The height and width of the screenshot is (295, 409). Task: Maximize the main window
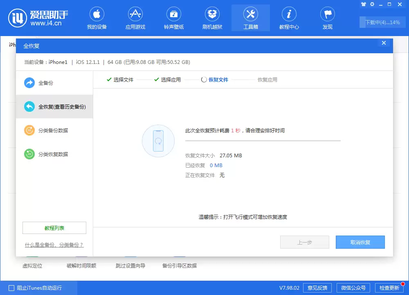click(x=389, y=4)
